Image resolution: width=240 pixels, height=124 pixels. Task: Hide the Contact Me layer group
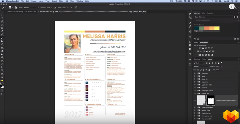click(195, 94)
